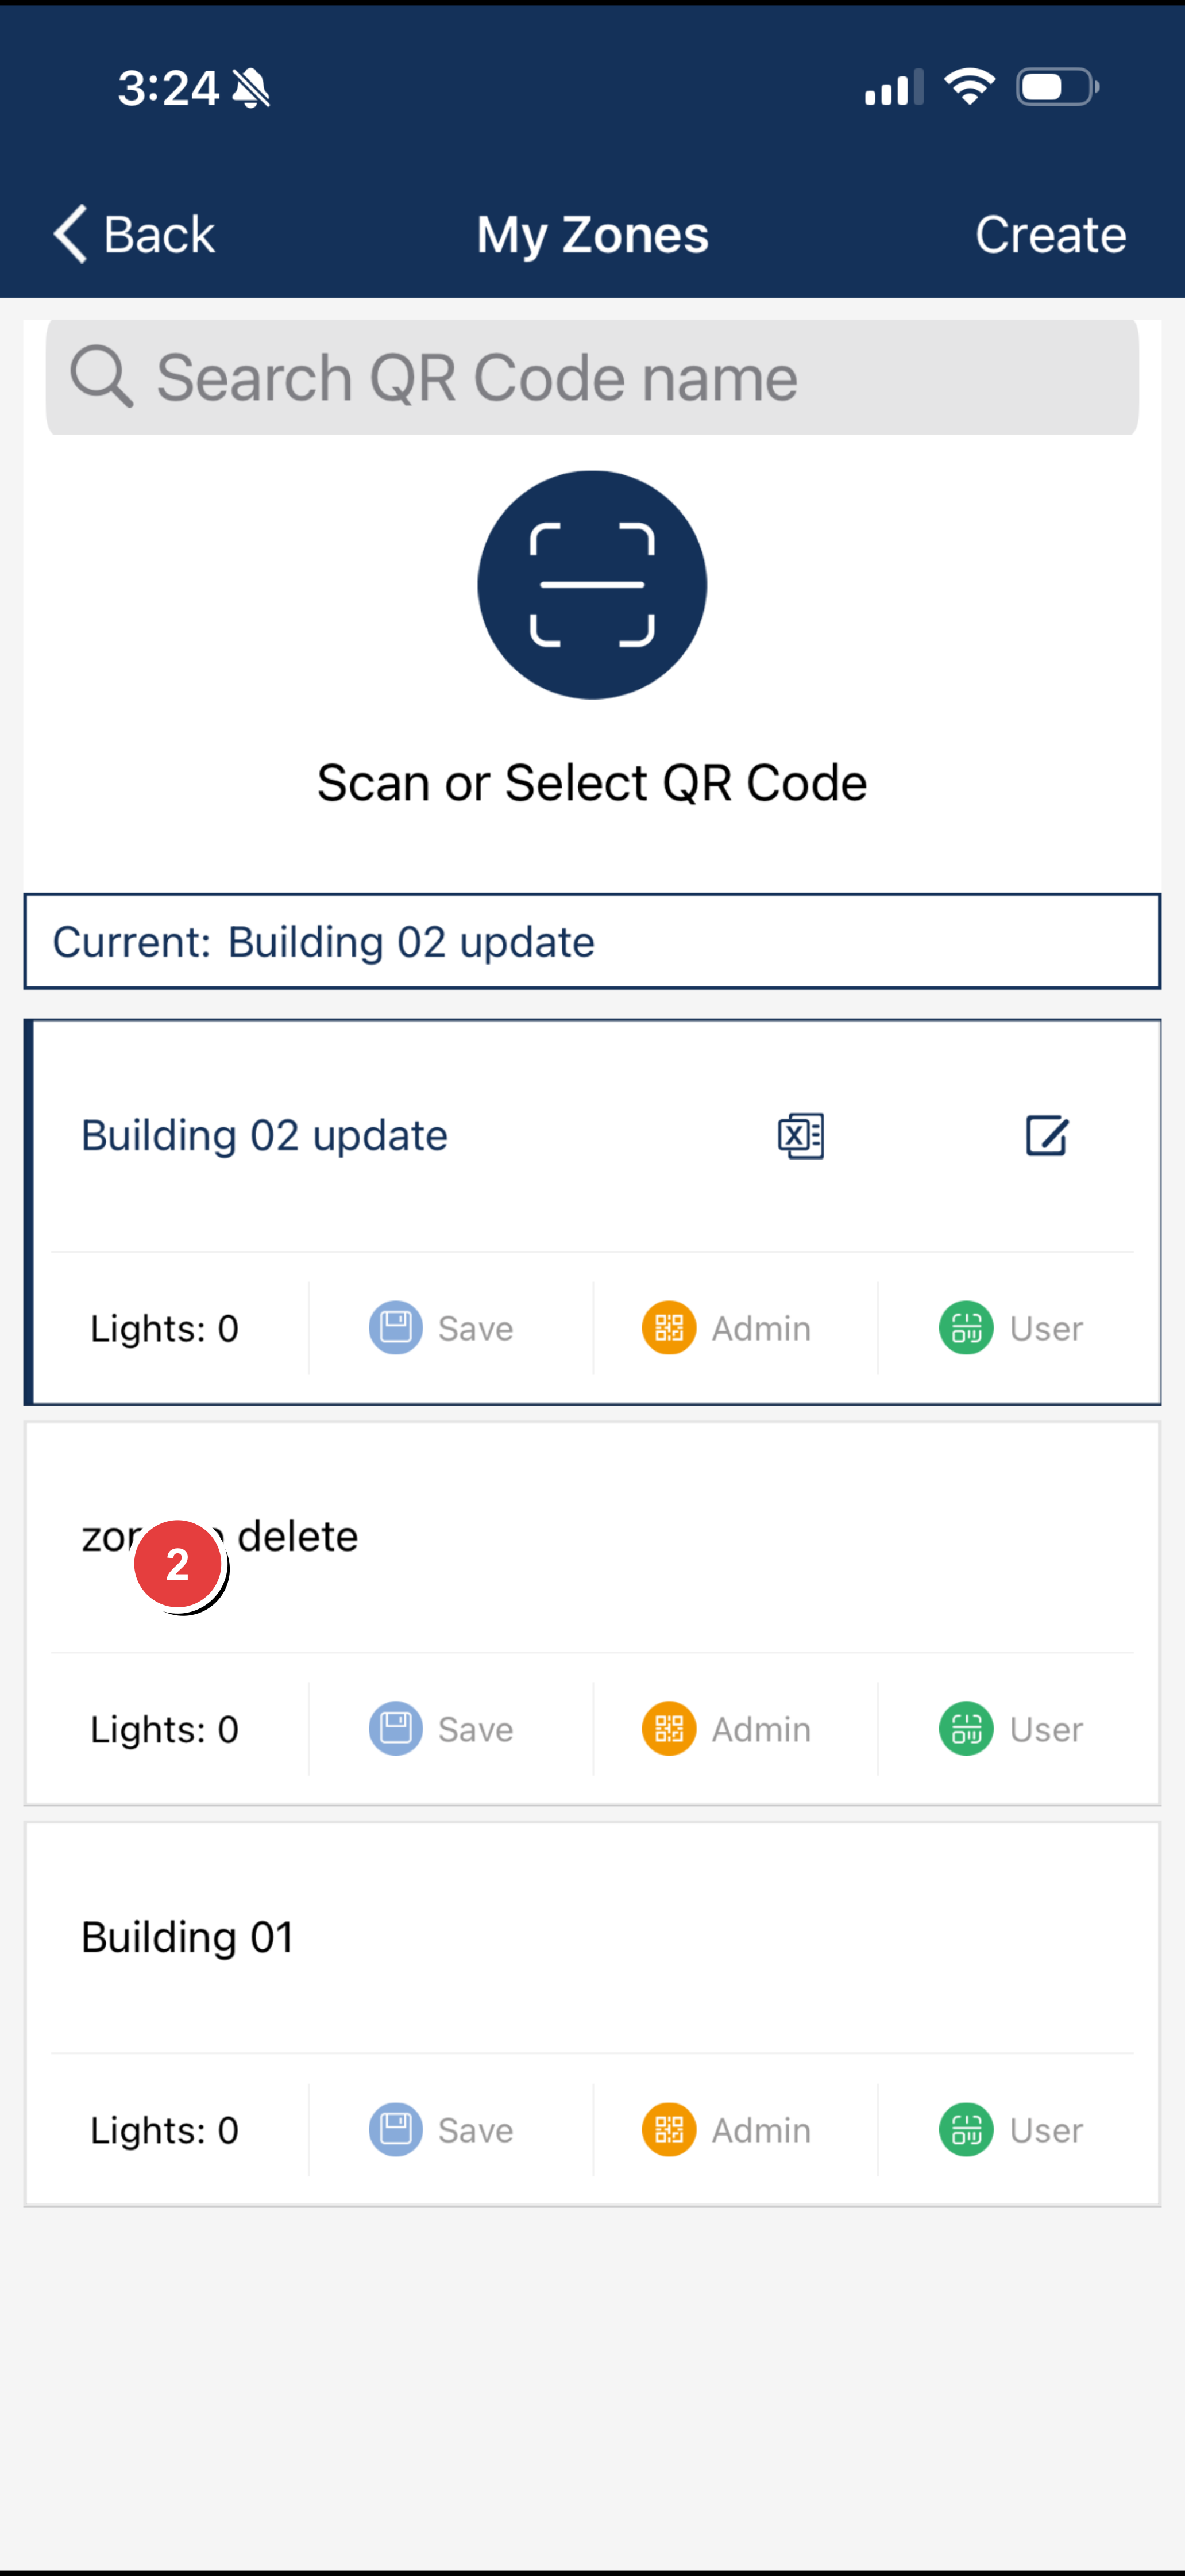The width and height of the screenshot is (1185, 2576).
Task: Open Admin QR code for Building 01
Action: (x=669, y=2130)
